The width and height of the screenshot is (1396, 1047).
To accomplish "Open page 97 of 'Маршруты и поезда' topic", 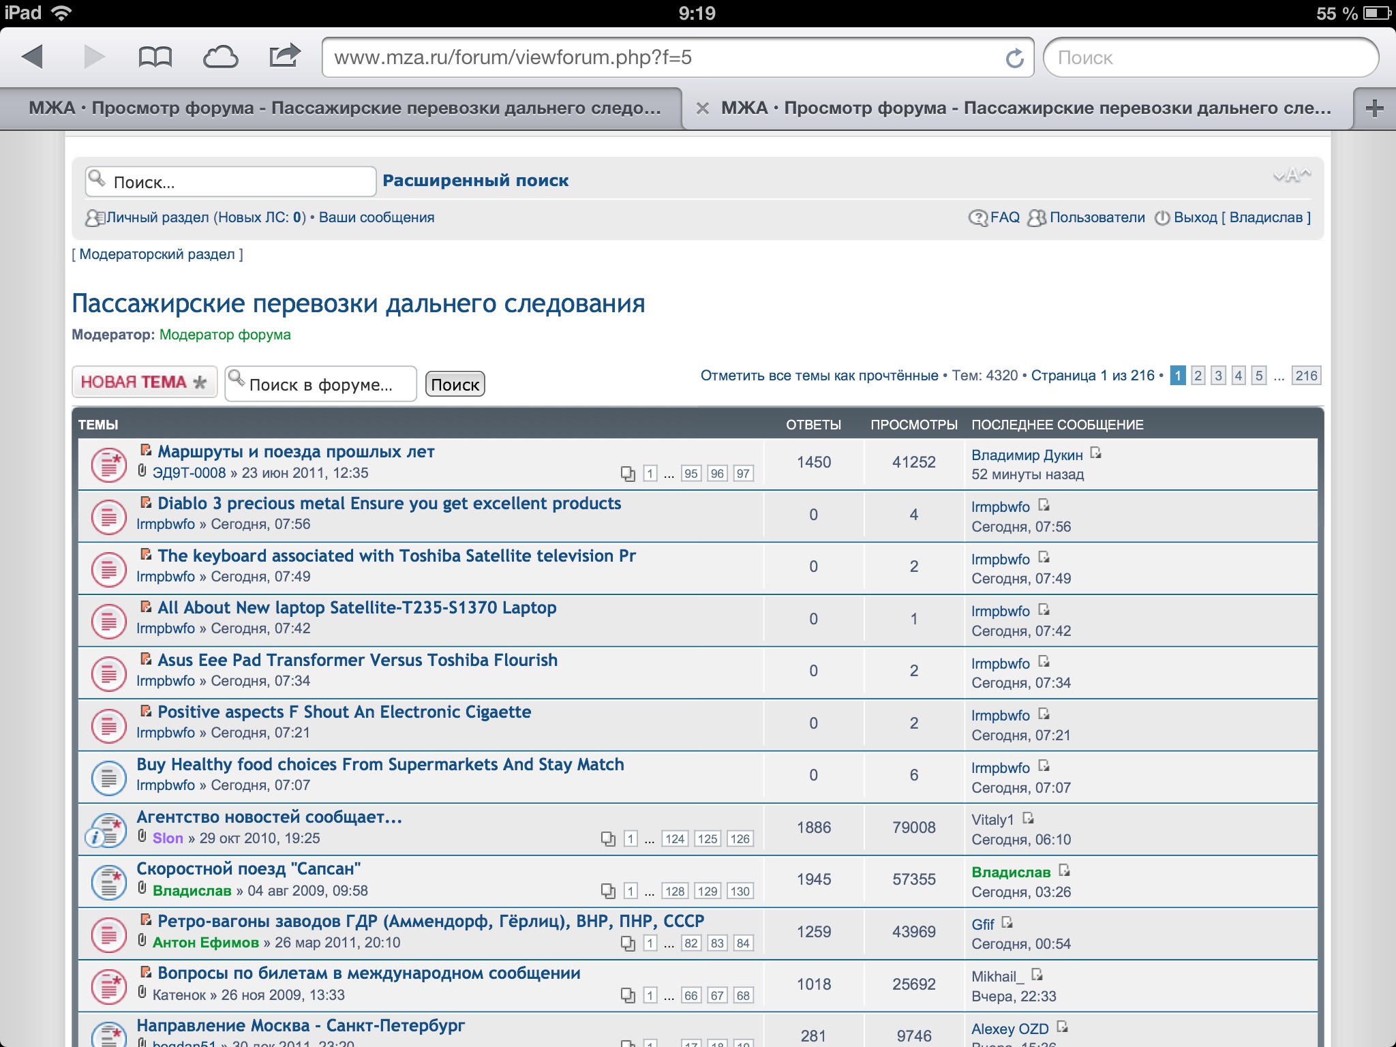I will [x=743, y=474].
